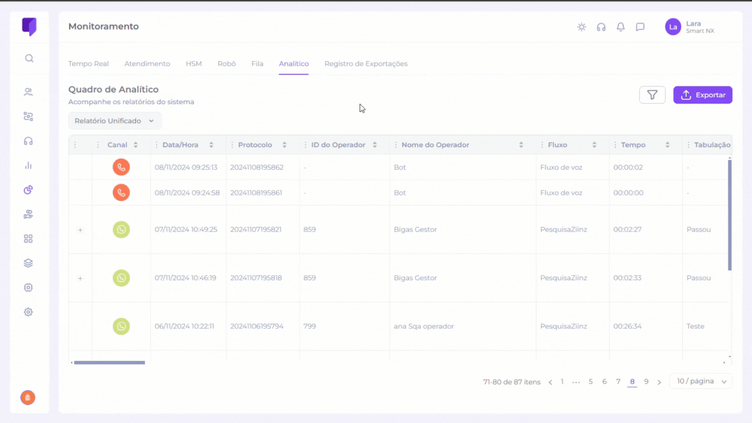Click the horizontal table scrollbar thumb
This screenshot has height=423, width=752.
(x=109, y=363)
